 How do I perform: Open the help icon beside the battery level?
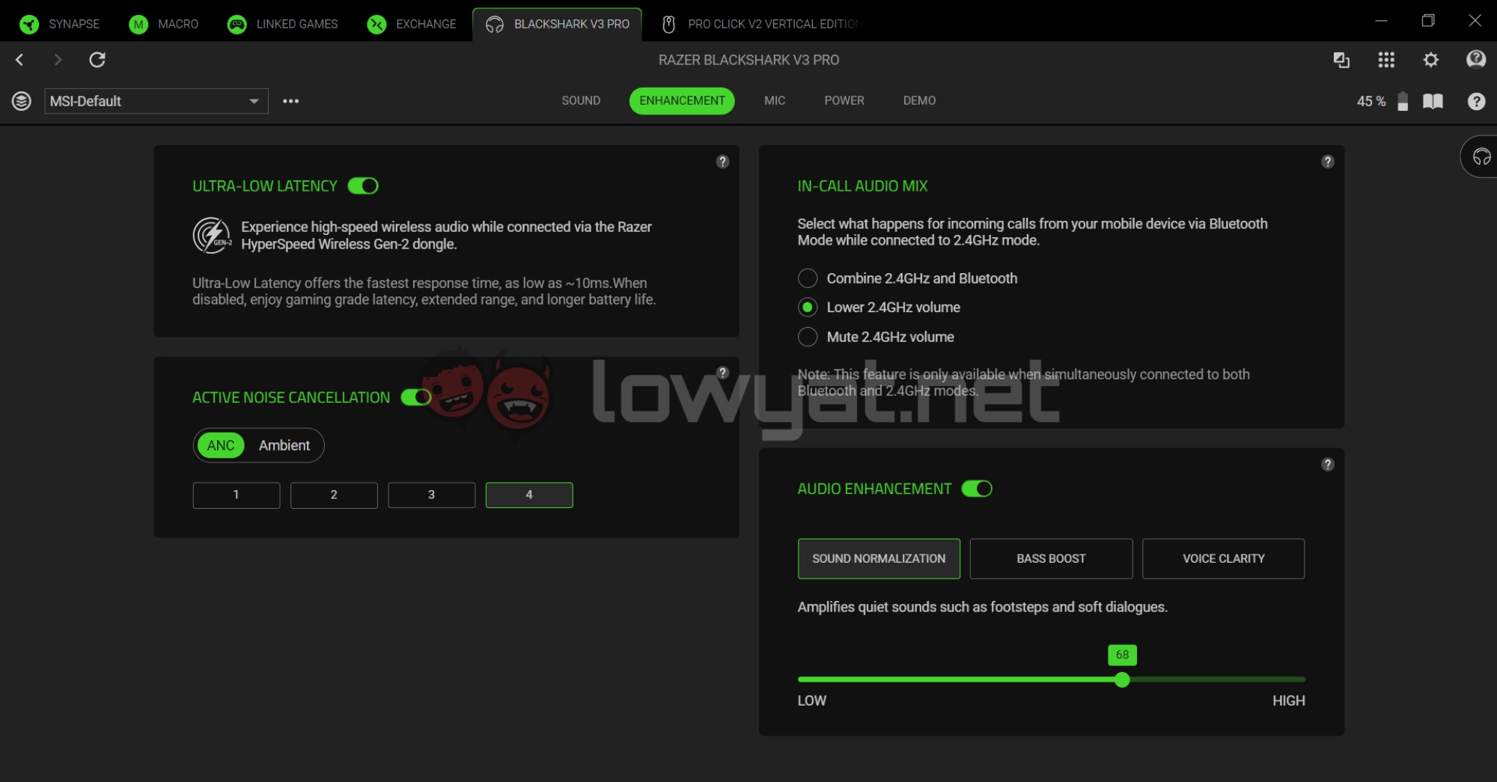click(1476, 102)
